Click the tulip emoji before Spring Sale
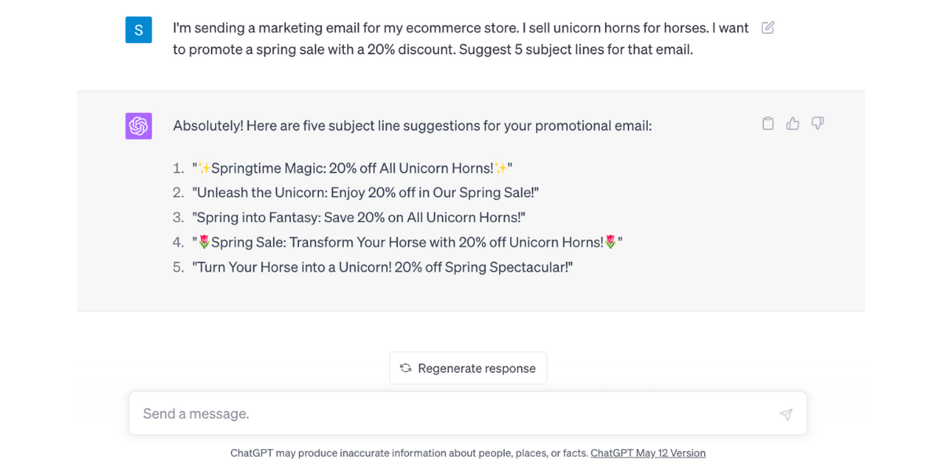The height and width of the screenshot is (471, 942). (x=204, y=243)
